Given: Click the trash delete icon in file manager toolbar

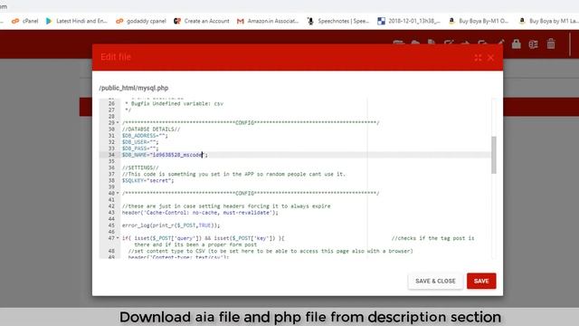Looking at the screenshot, I should (551, 44).
